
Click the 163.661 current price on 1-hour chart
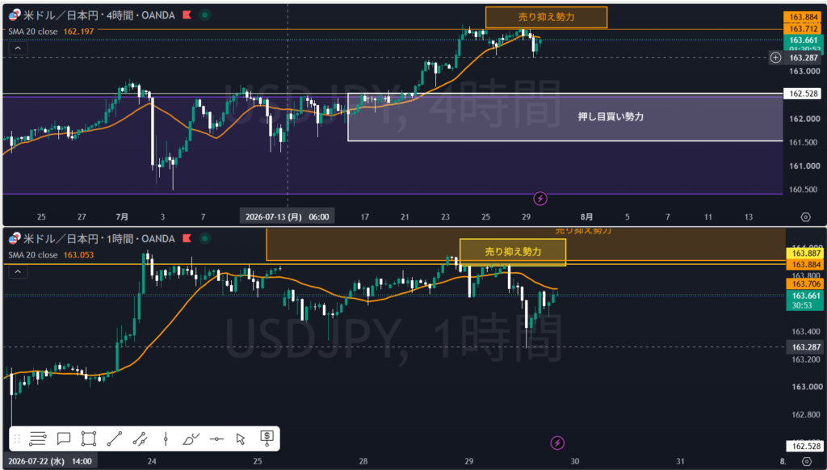[x=805, y=296]
